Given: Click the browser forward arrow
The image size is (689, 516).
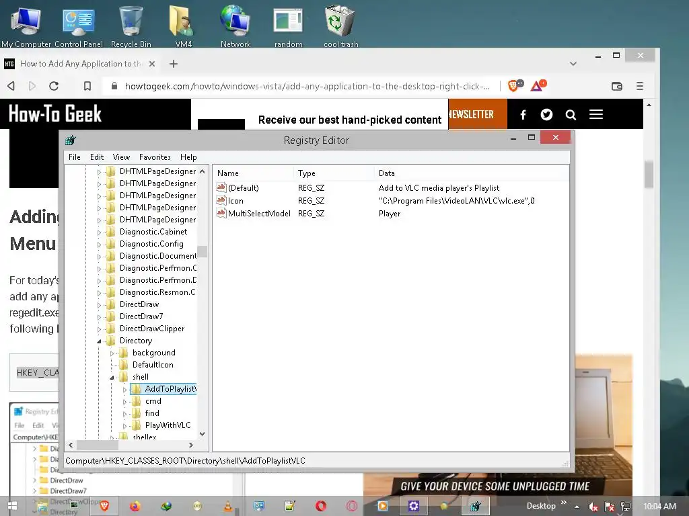Looking at the screenshot, I should pyautogui.click(x=32, y=86).
